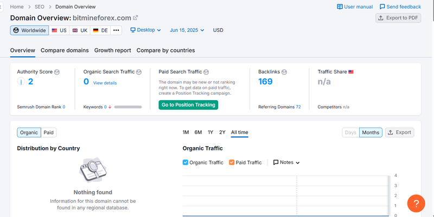434x217 pixels.
Task: Open the Jun 15, 2025 date dropdown
Action: pos(187,30)
